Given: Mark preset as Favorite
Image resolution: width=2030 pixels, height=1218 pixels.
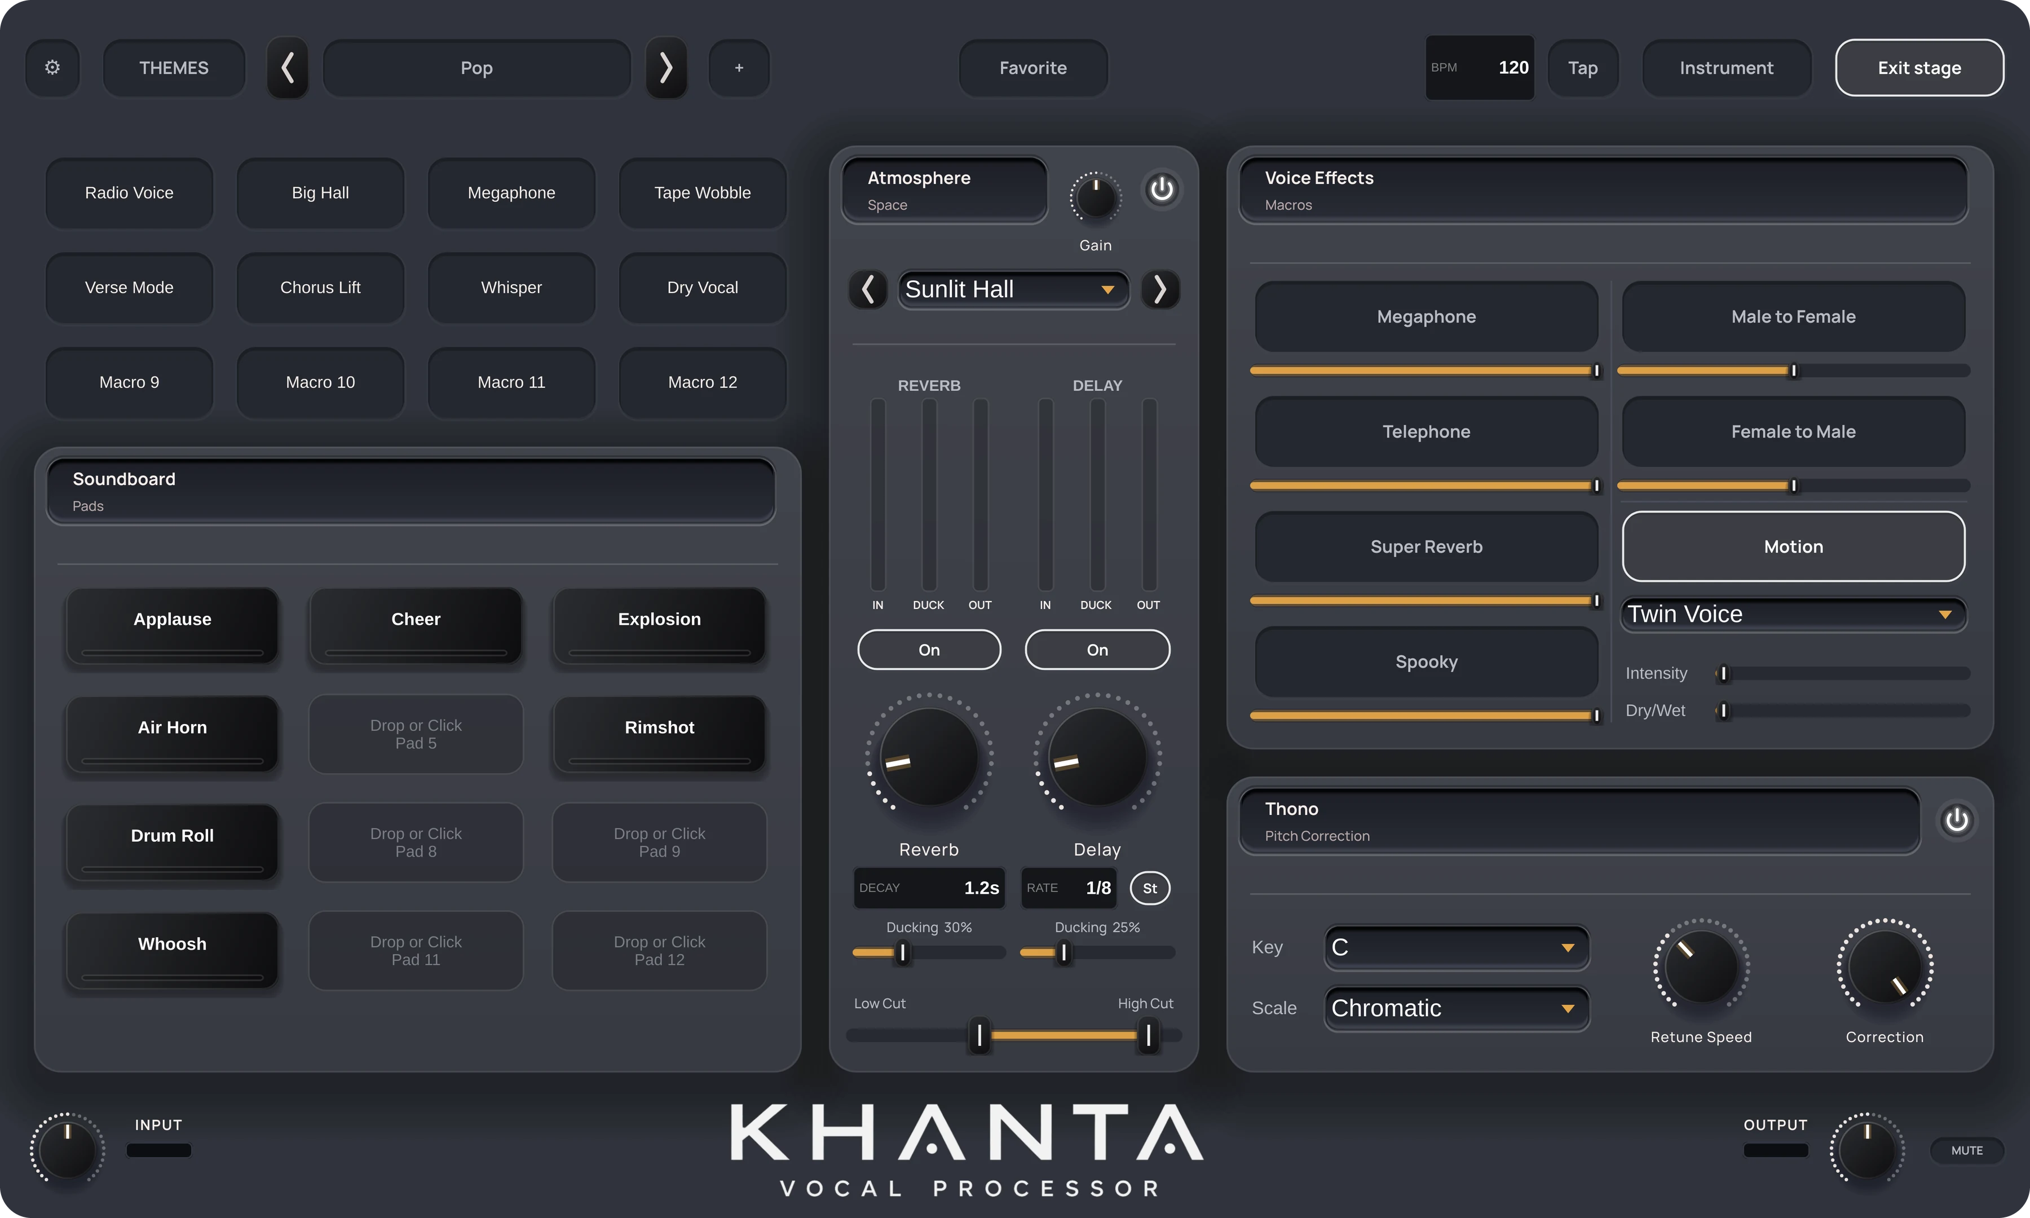Looking at the screenshot, I should (x=1033, y=67).
